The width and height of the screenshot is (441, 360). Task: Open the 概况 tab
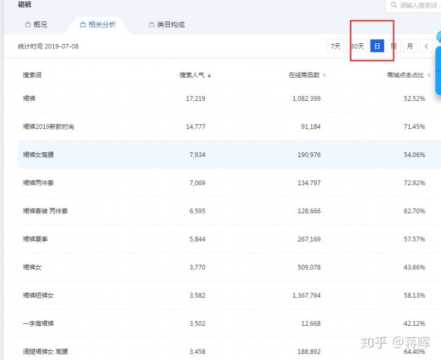point(36,24)
